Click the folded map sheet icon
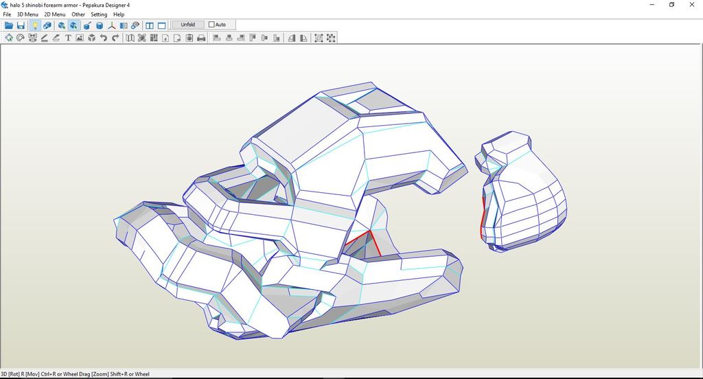Viewport: 703px width, 379px height. (130, 38)
